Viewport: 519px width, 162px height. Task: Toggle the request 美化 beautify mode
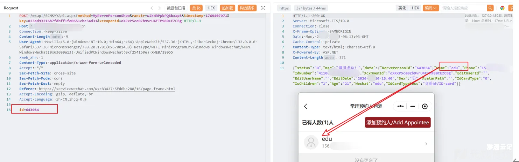pyautogui.click(x=196, y=8)
